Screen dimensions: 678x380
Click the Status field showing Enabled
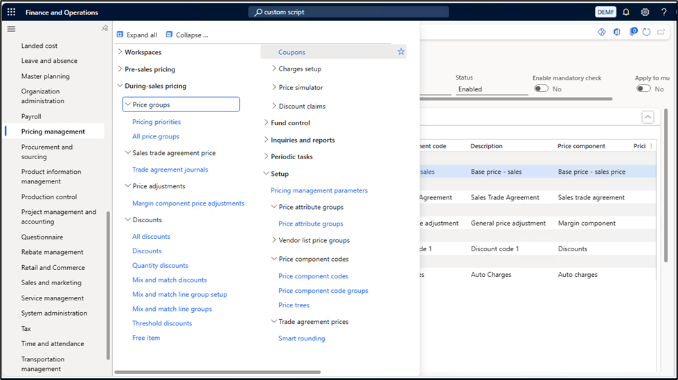coord(492,89)
